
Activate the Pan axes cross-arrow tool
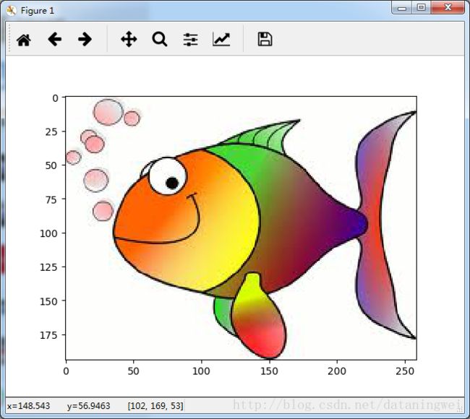pos(129,39)
